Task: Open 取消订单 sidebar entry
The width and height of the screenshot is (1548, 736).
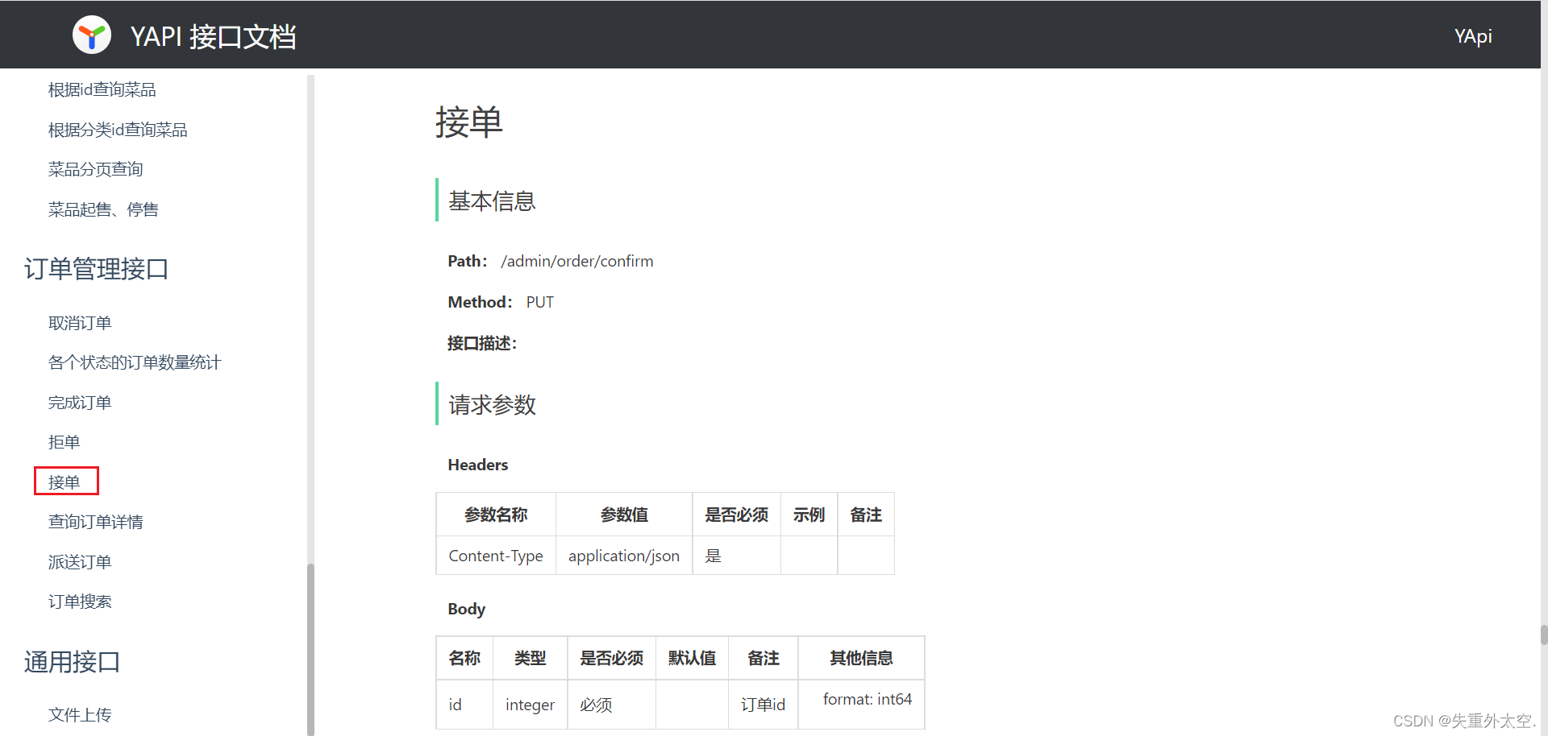Action: coord(80,323)
